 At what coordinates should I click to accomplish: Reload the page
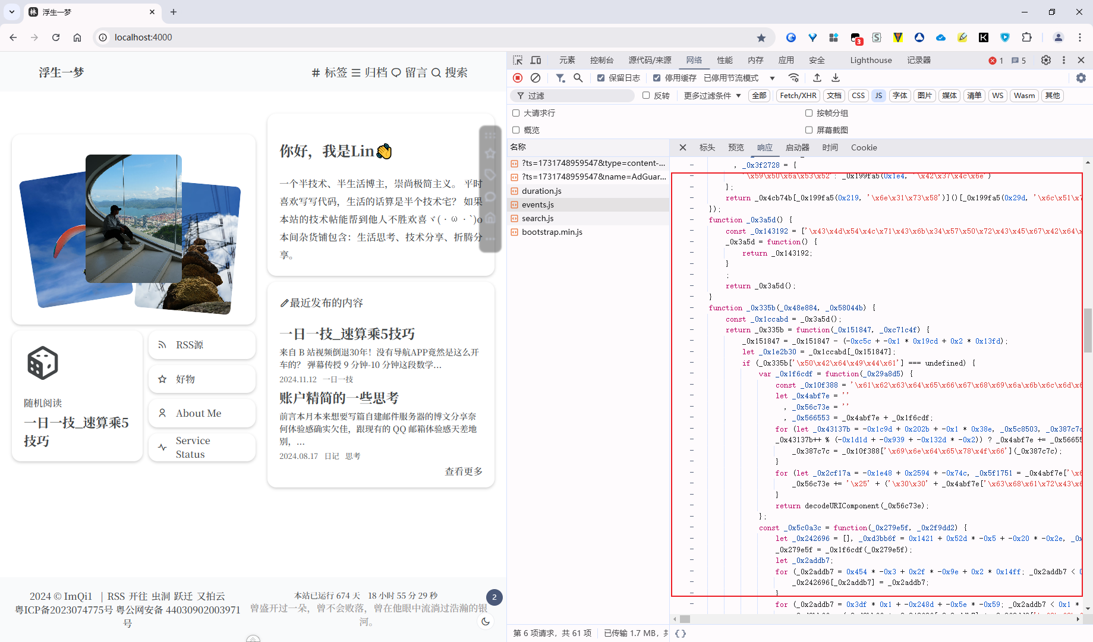[56, 37]
